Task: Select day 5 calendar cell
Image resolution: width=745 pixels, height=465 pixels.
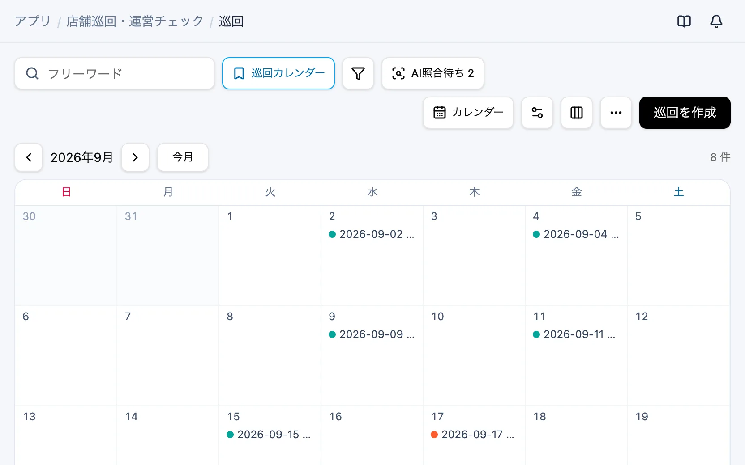Action: pos(678,256)
